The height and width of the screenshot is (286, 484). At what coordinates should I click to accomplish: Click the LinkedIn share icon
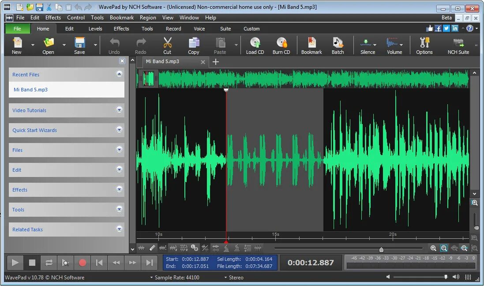455,28
